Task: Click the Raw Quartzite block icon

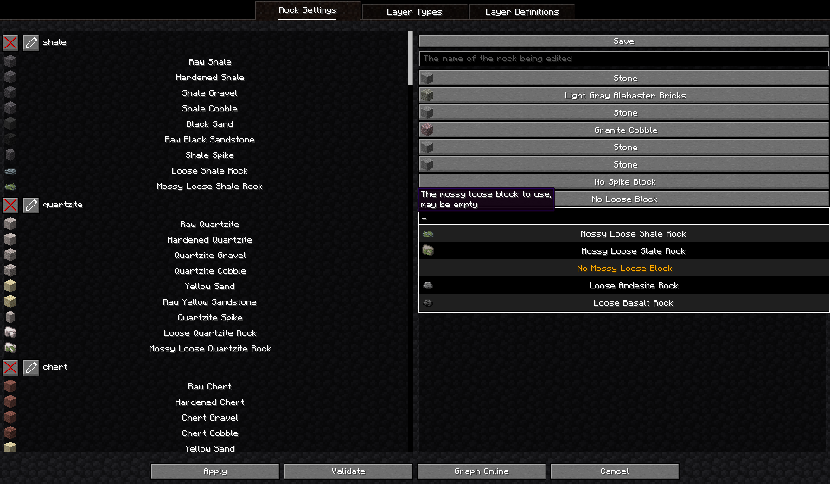Action: [10, 224]
